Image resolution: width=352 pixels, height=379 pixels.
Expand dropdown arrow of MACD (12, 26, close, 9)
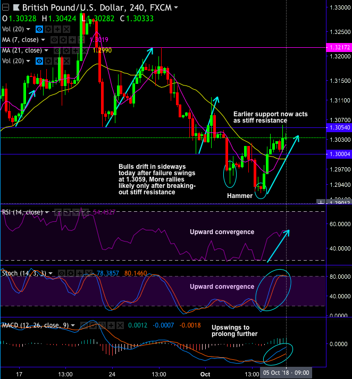(x=73, y=325)
